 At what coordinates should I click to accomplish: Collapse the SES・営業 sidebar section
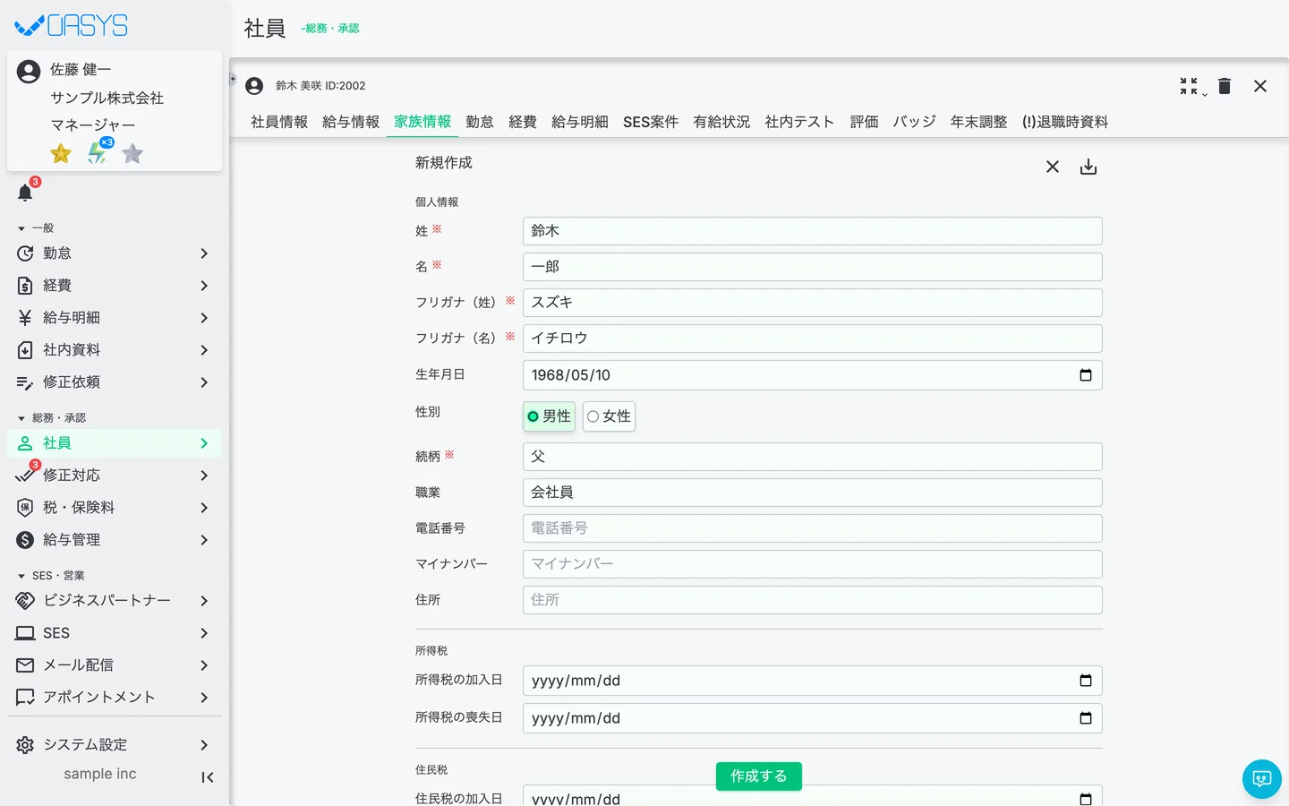coord(51,576)
